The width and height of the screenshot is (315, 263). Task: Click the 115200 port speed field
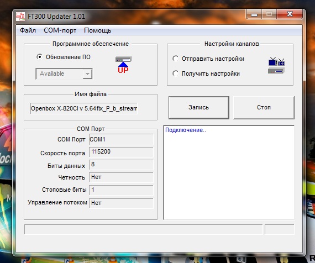click(121, 152)
